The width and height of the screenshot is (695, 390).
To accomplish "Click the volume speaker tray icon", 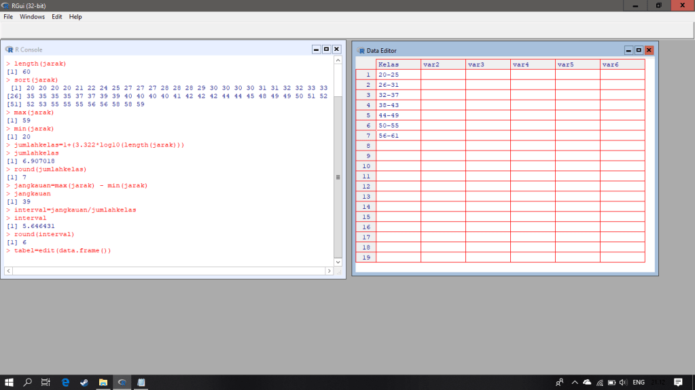I will pyautogui.click(x=623, y=383).
